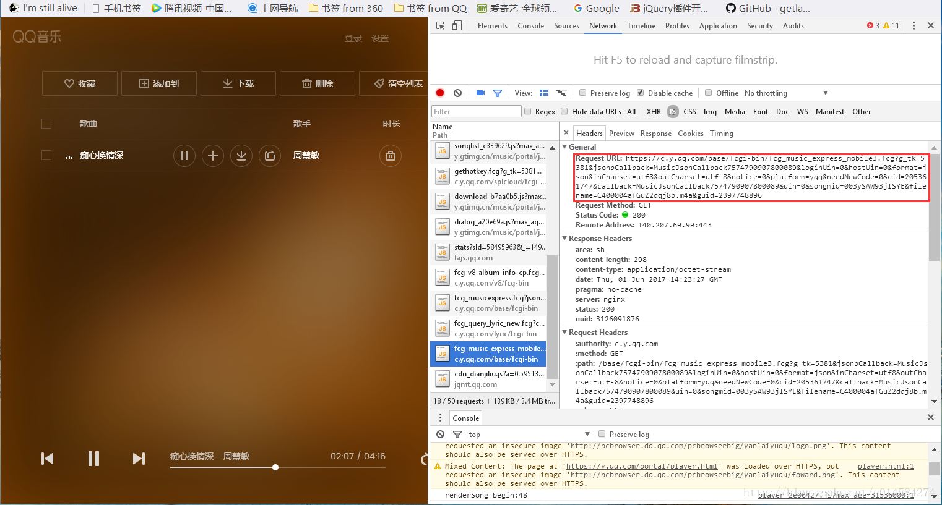Close the console drawer
The height and width of the screenshot is (505, 942).
click(x=930, y=417)
